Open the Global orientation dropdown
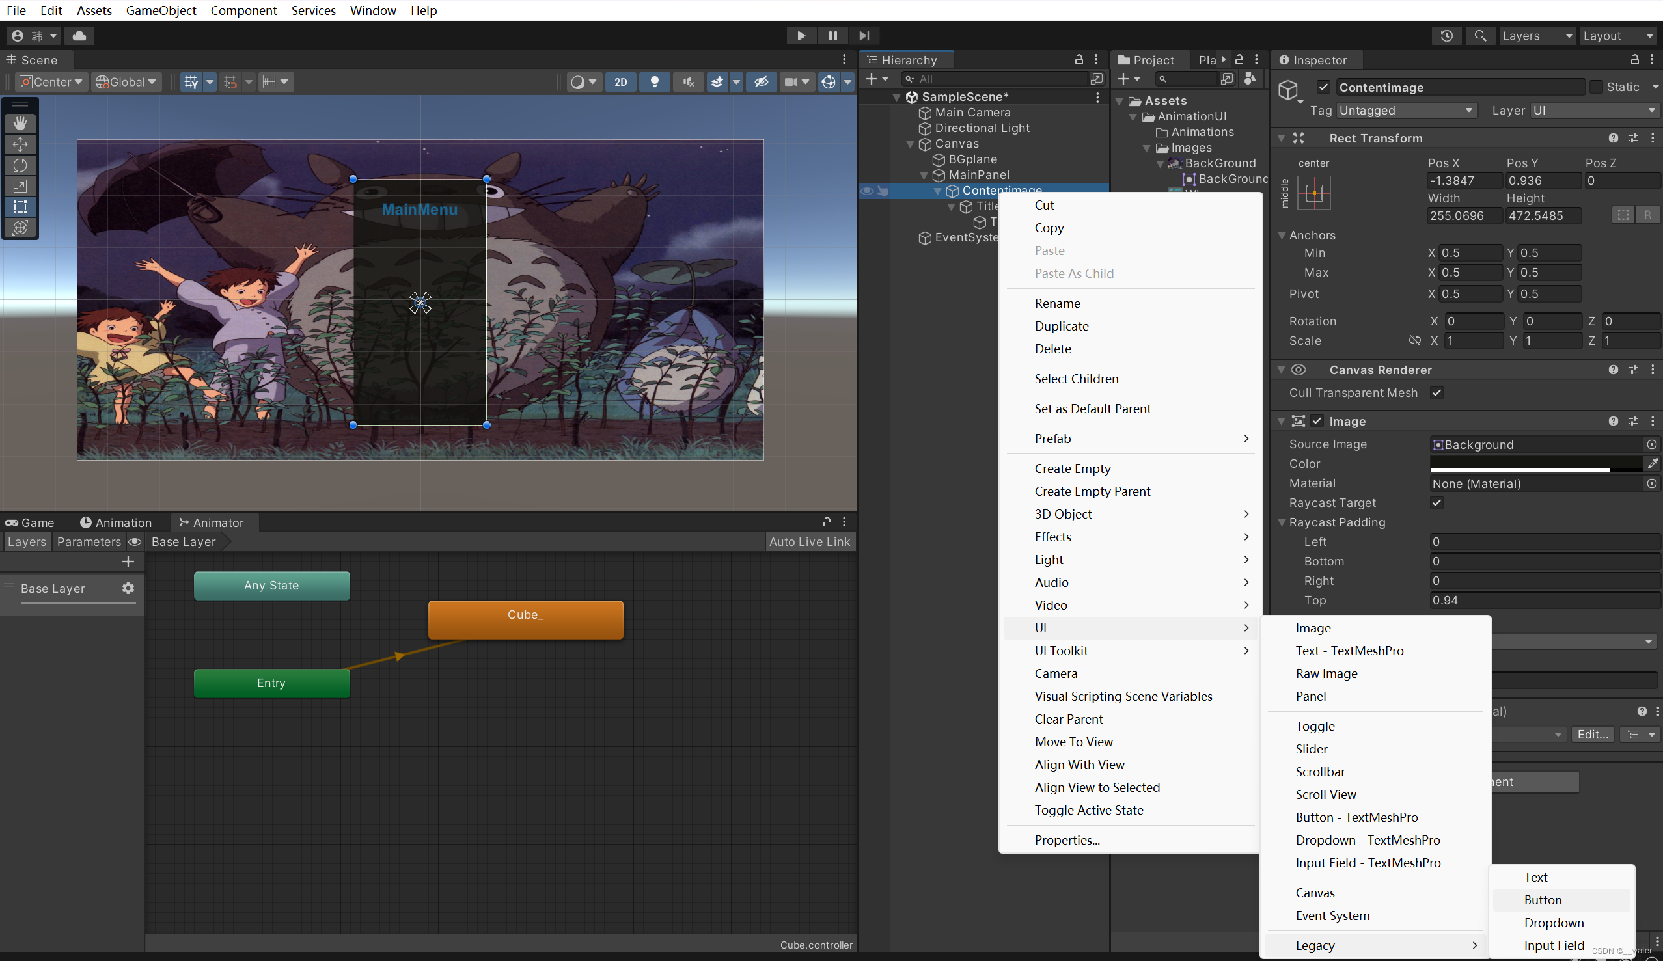1663x961 pixels. coord(127,82)
